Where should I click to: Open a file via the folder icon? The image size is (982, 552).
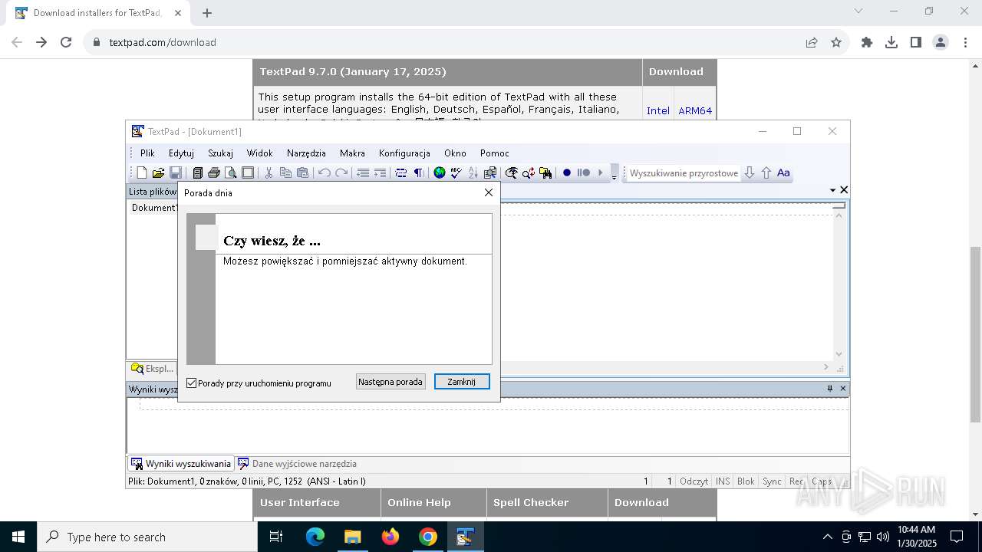158,172
